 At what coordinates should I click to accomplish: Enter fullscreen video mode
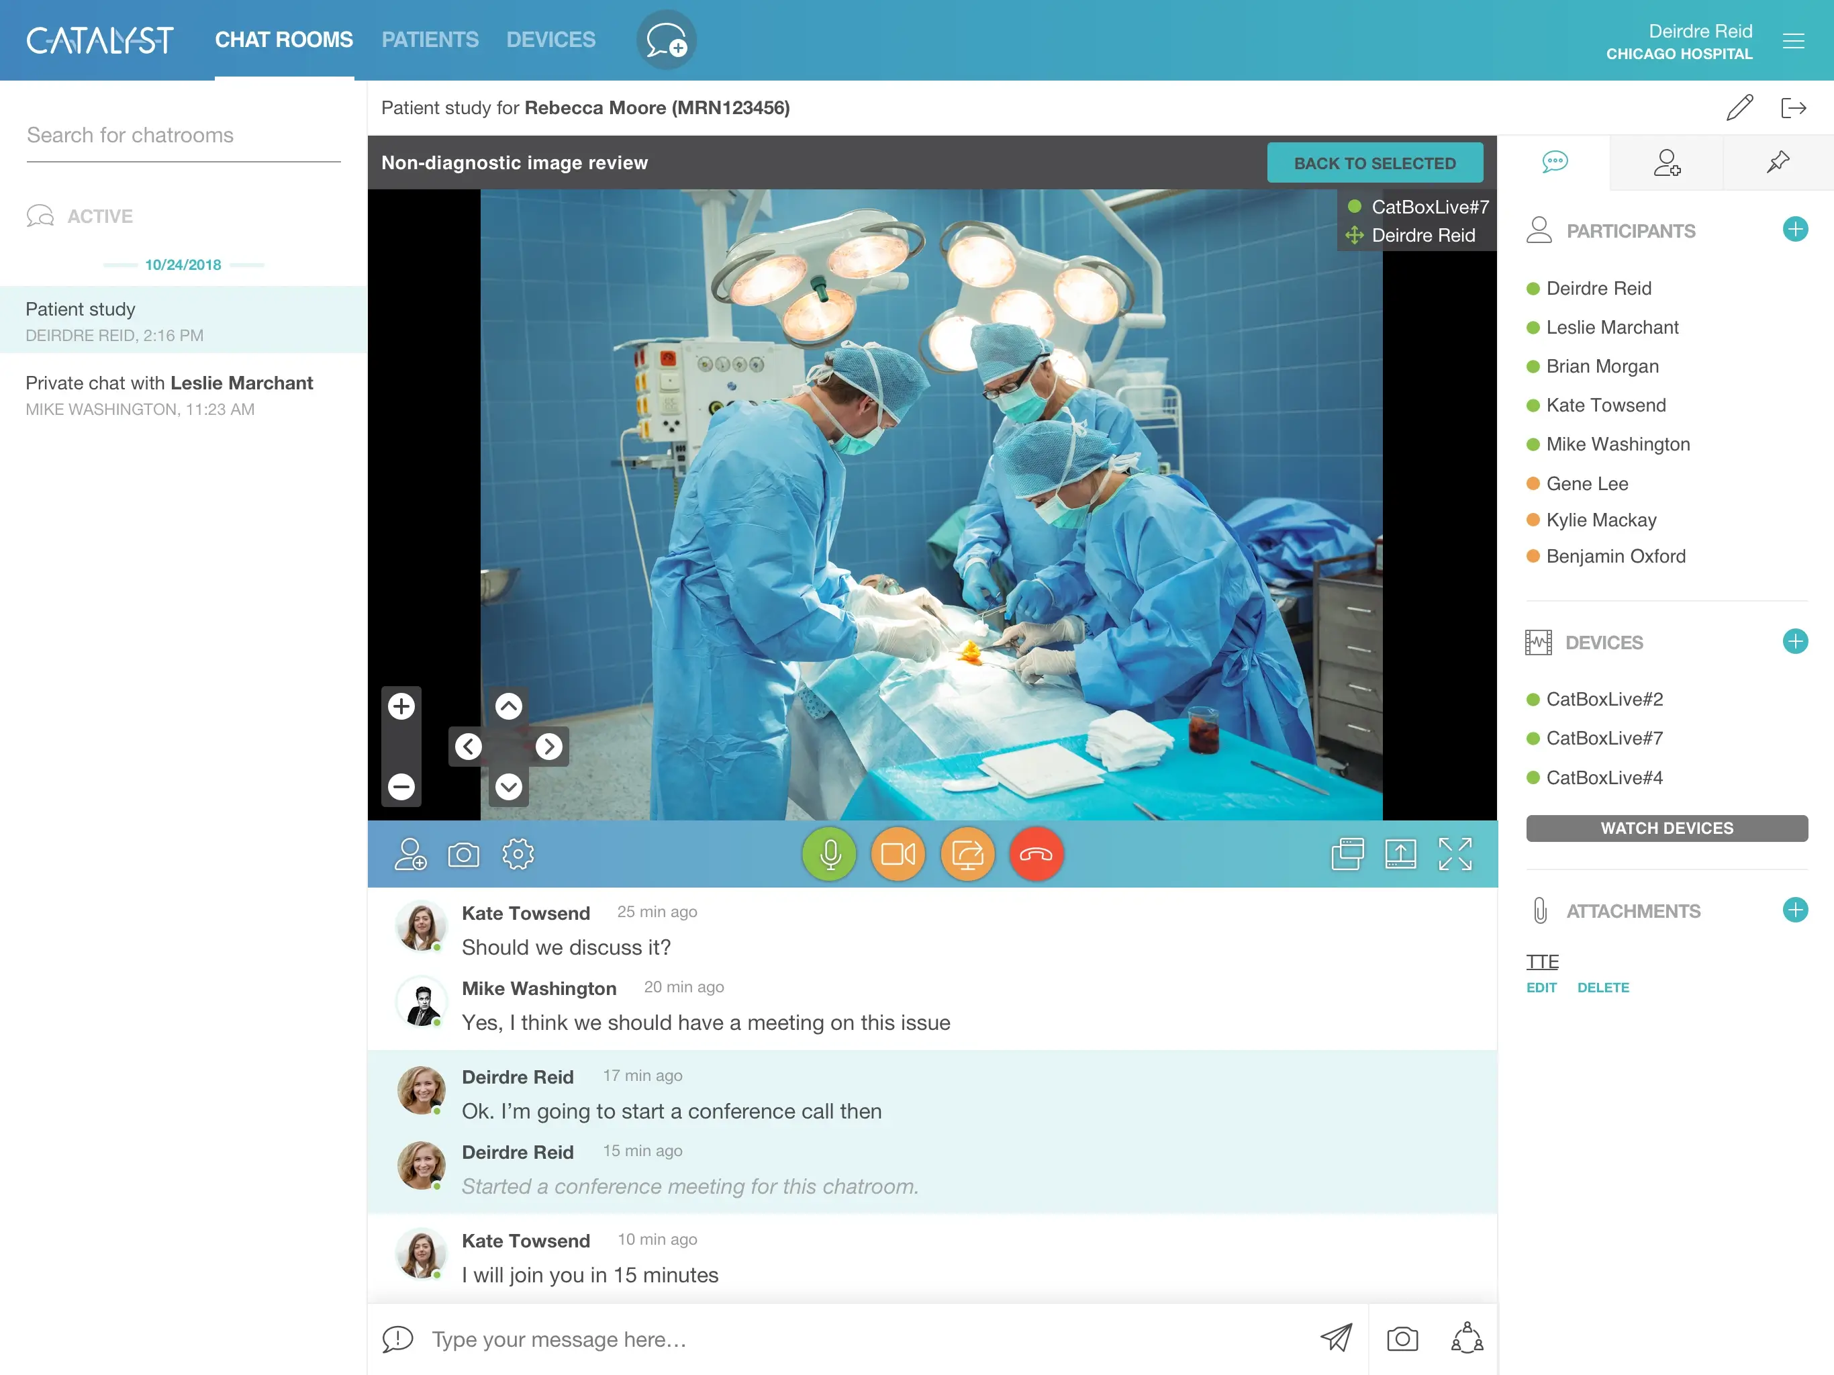point(1454,854)
